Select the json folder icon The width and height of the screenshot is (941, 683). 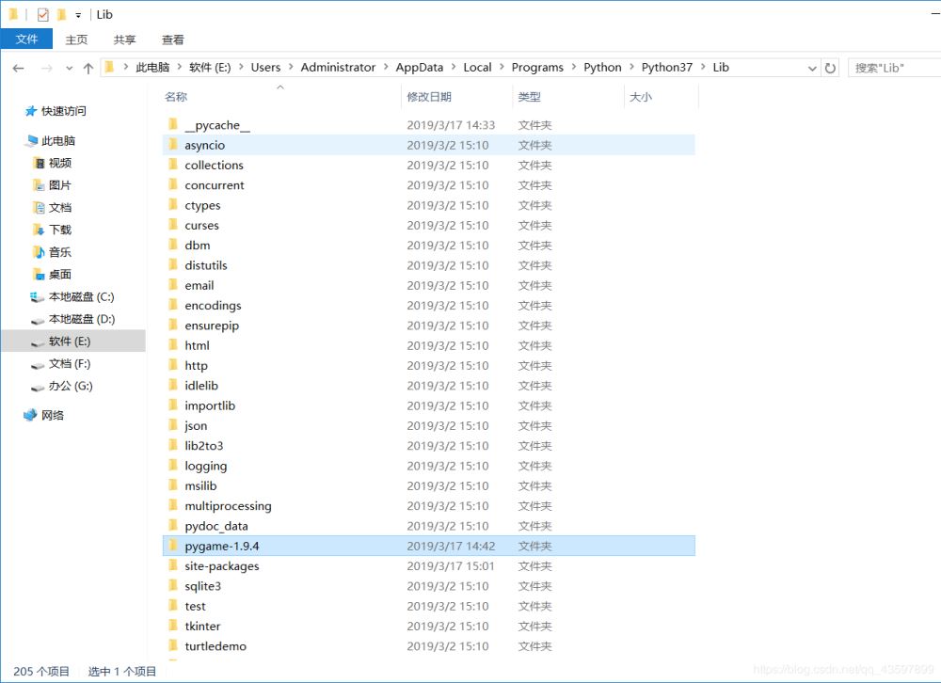pos(173,425)
